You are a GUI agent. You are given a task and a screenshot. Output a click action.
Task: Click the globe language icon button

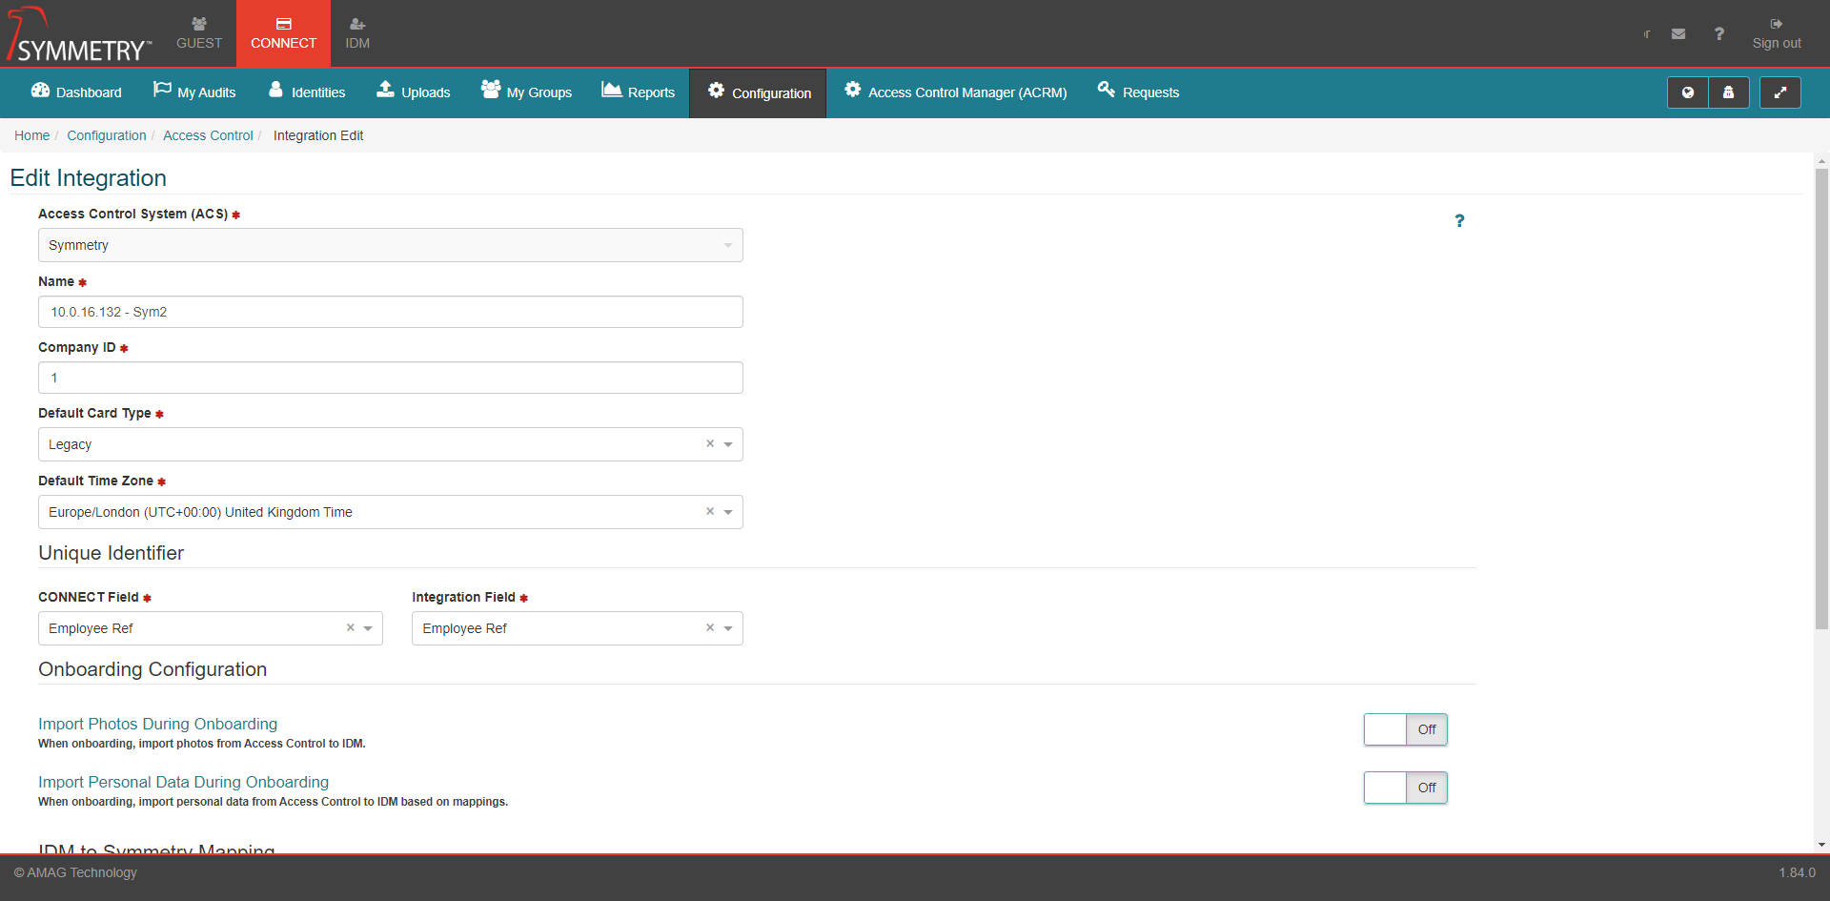[1687, 92]
